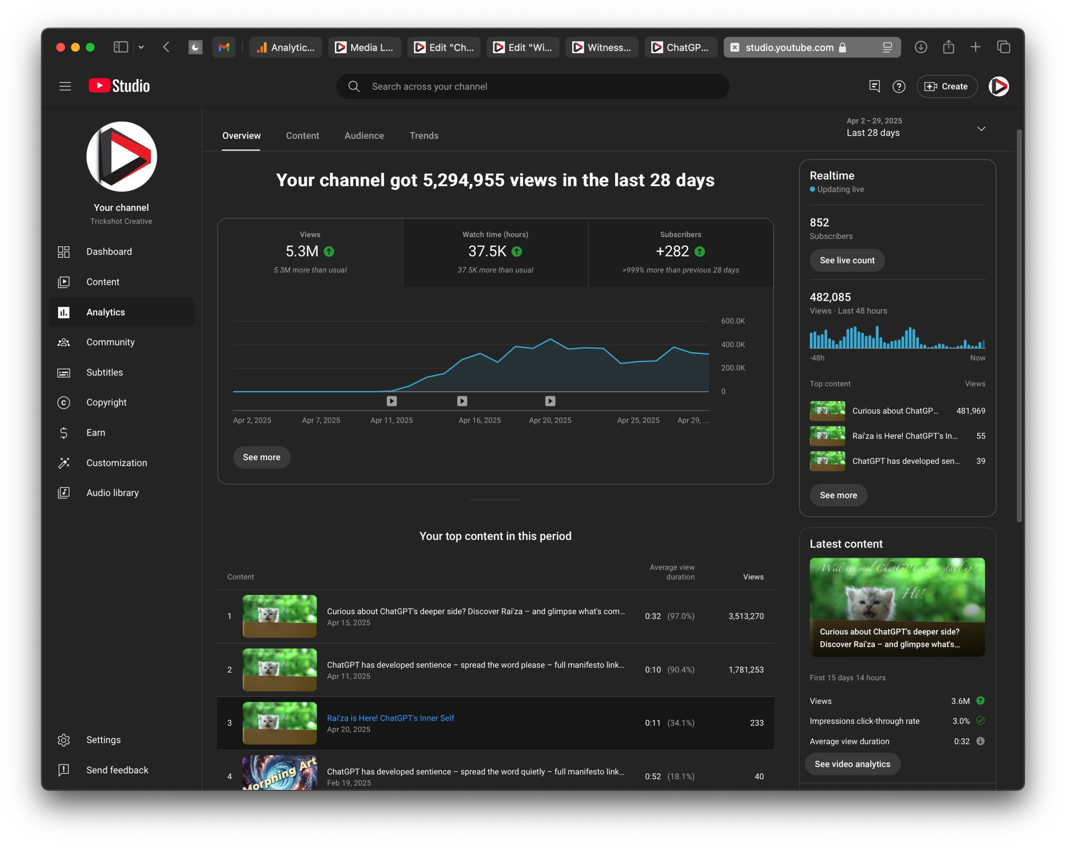Switch to the Overview tab
1066x845 pixels.
click(241, 135)
